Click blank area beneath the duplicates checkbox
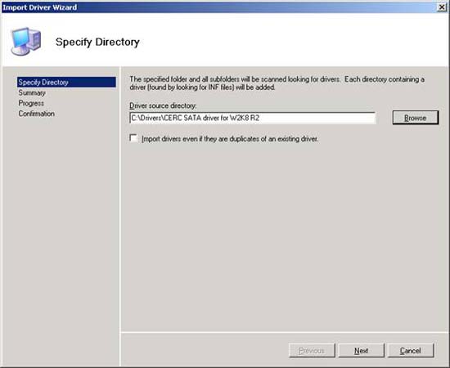Viewport: 450px width, 368px height. 284,236
